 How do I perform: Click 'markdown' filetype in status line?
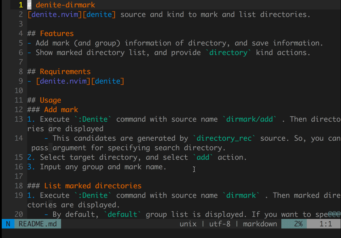pos(260,224)
